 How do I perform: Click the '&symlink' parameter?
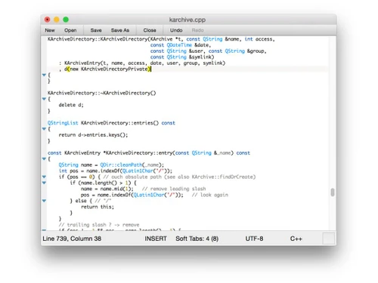[x=201, y=57]
